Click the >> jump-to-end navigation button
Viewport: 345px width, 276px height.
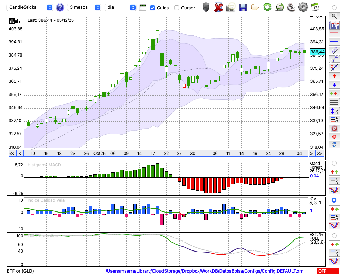coord(319,154)
